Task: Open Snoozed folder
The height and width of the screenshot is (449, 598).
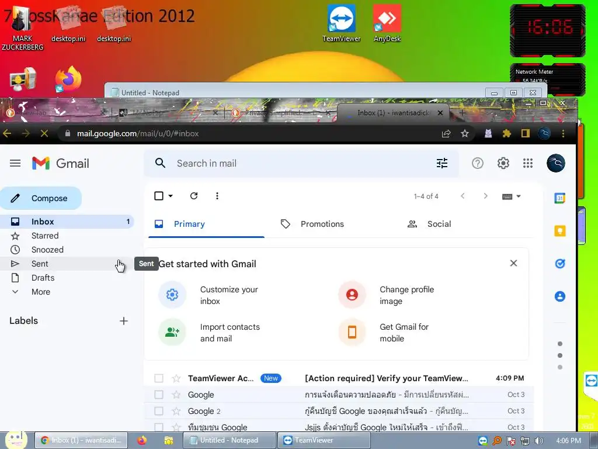Action: pyautogui.click(x=67, y=250)
